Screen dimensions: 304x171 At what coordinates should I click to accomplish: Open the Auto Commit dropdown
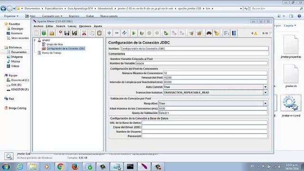265,87
